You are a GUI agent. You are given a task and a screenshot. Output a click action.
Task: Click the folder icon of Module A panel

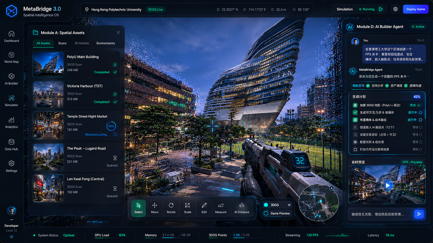[36, 33]
